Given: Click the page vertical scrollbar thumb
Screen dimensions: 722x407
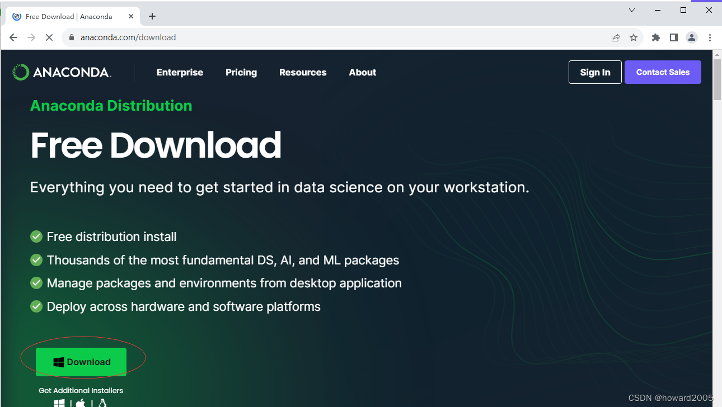Looking at the screenshot, I should (717, 80).
